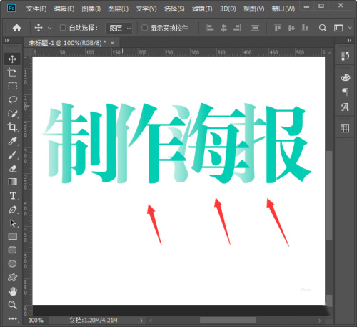The image size is (357, 327).
Task: Collapse right panels with double-arrow
Action: pyautogui.click(x=349, y=41)
